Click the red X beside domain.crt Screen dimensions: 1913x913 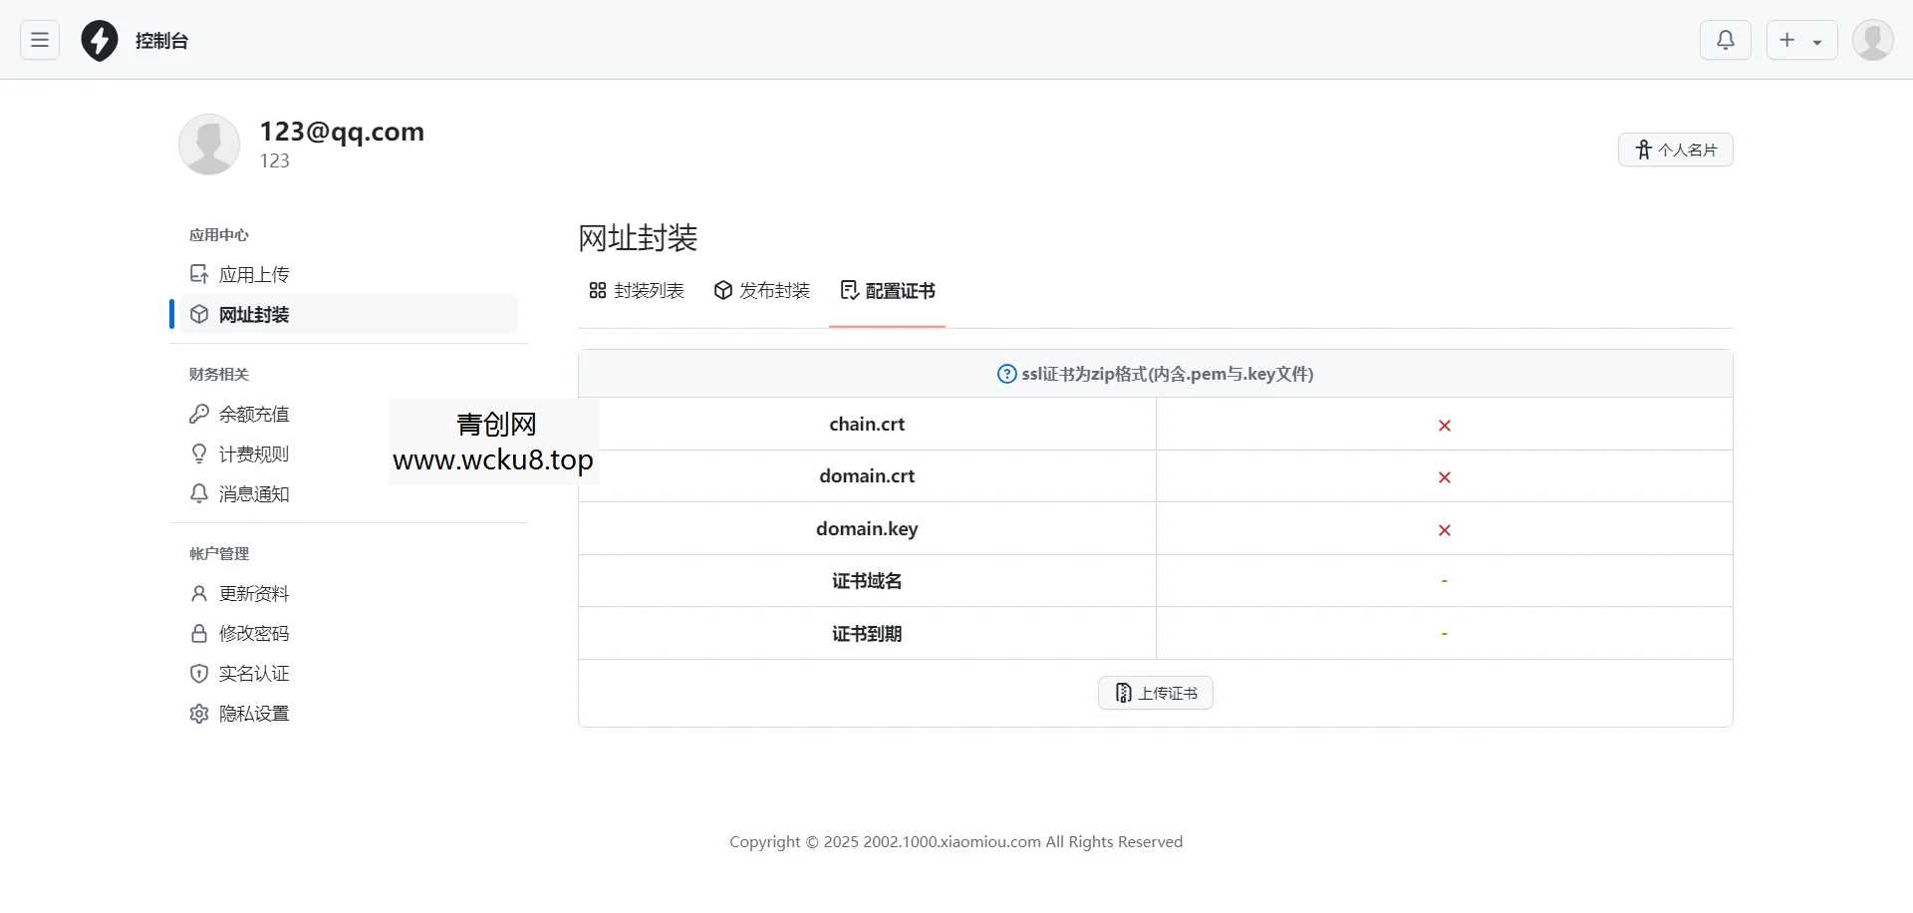[x=1444, y=476]
